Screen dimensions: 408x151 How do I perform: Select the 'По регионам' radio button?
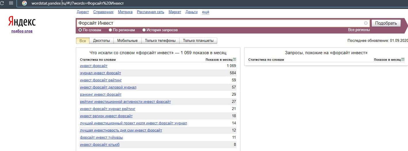pyautogui.click(x=110, y=30)
